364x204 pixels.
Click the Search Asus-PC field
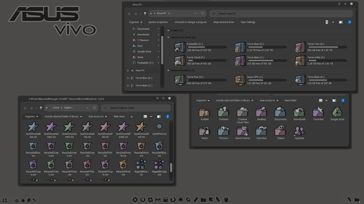[281, 14]
